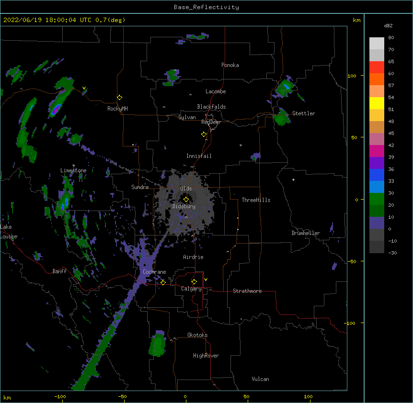Image resolution: width=413 pixels, height=403 pixels.
Task: Click the Innisfail city label
Action: click(199, 156)
